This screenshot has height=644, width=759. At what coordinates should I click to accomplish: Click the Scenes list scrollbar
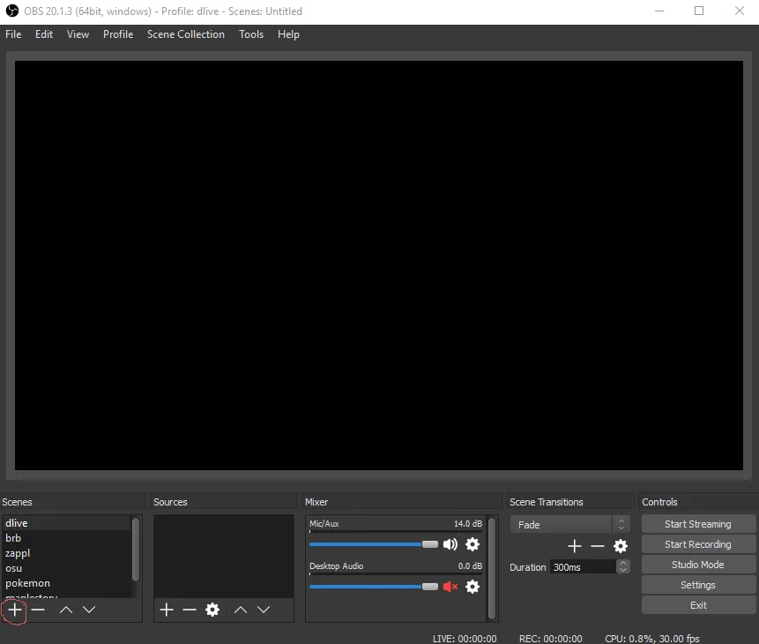pyautogui.click(x=136, y=549)
